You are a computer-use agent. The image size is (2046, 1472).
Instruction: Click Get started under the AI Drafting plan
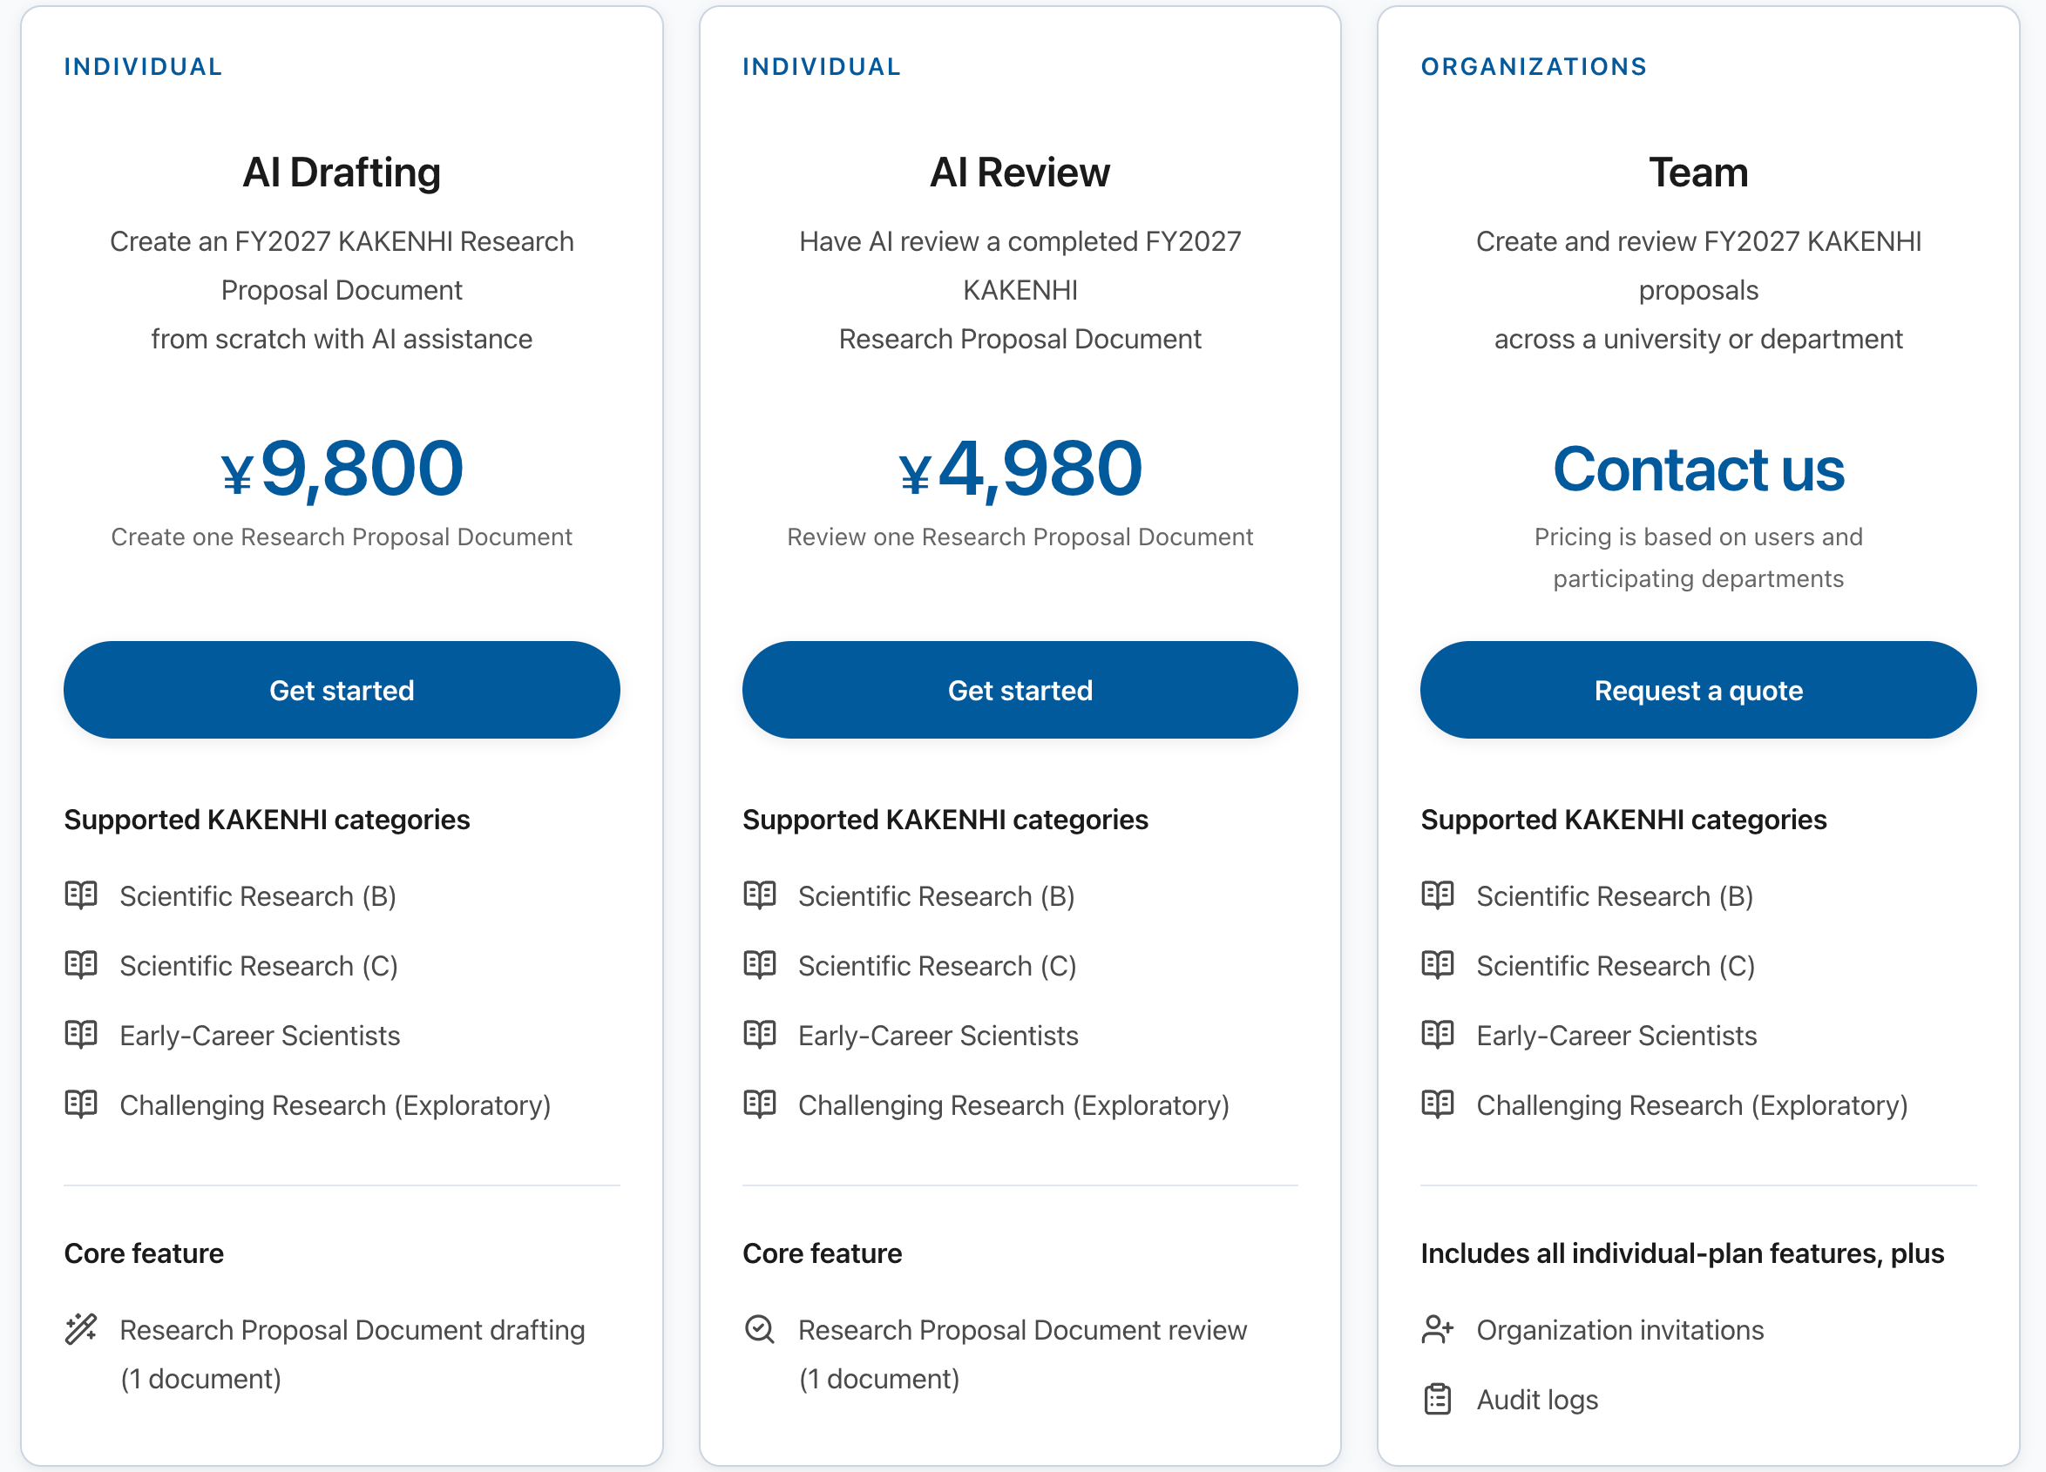coord(342,690)
